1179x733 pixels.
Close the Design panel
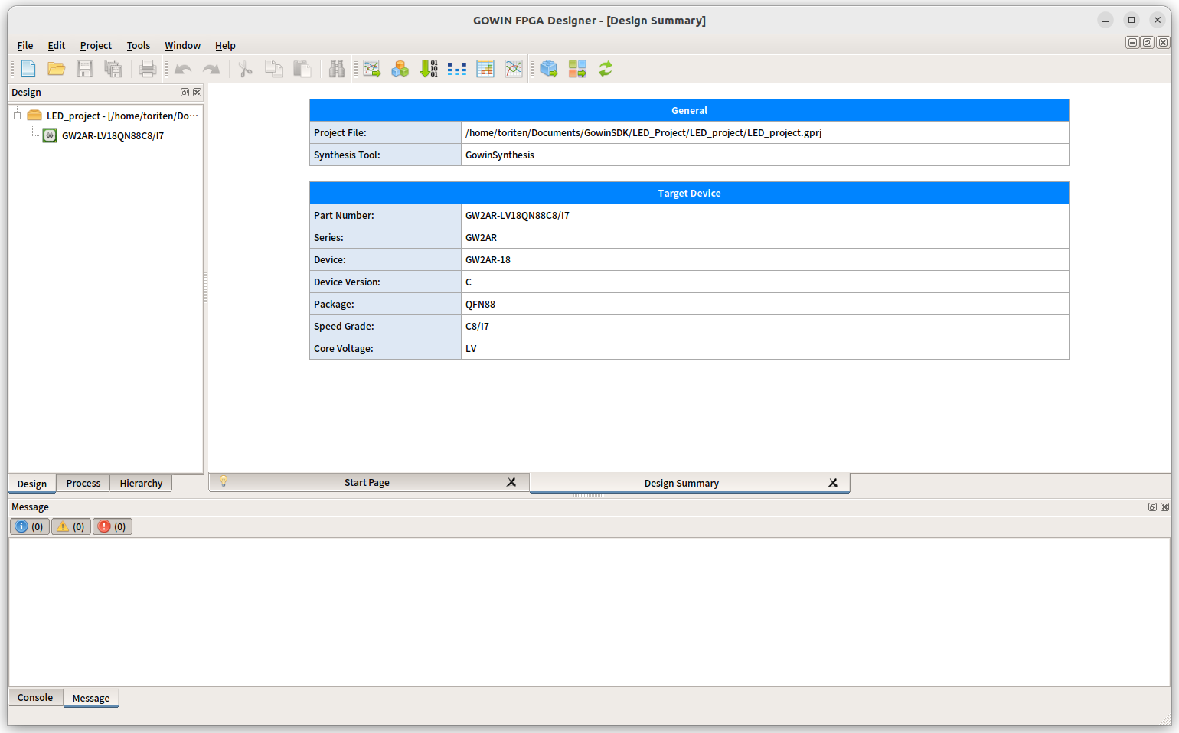[x=197, y=93]
